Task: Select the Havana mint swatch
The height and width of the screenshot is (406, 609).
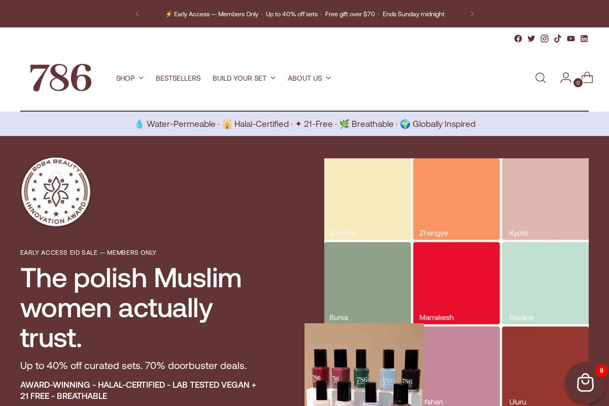Action: pyautogui.click(x=545, y=283)
